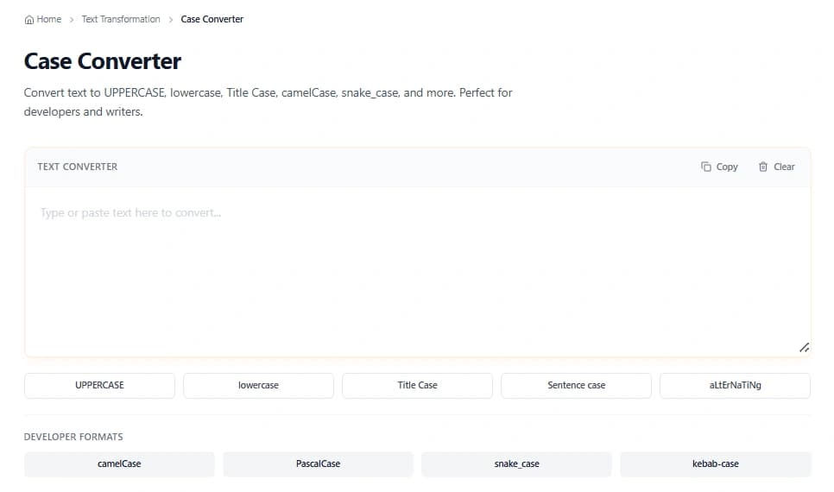The height and width of the screenshot is (492, 834).
Task: Grab the textarea resize handle
Action: (804, 347)
